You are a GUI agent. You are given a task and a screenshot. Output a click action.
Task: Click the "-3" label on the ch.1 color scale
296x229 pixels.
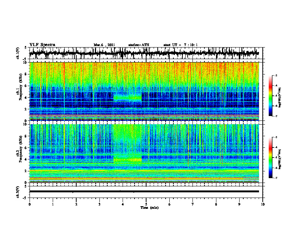276,76
